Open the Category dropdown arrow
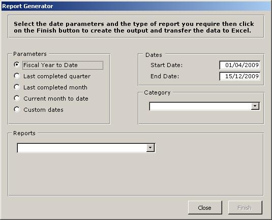 (x=255, y=106)
